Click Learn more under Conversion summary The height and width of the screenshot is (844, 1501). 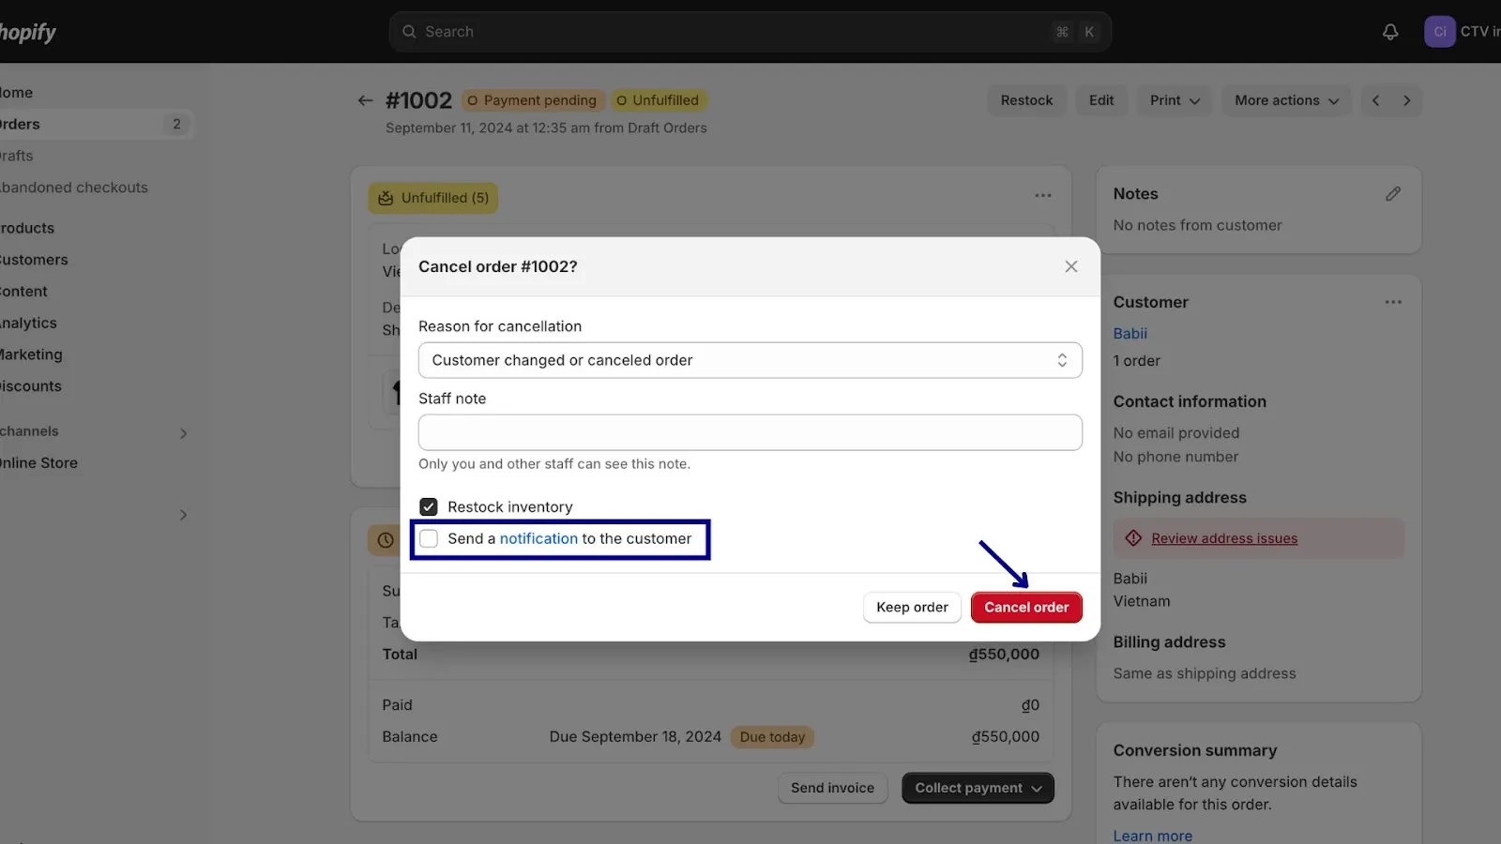click(x=1153, y=836)
